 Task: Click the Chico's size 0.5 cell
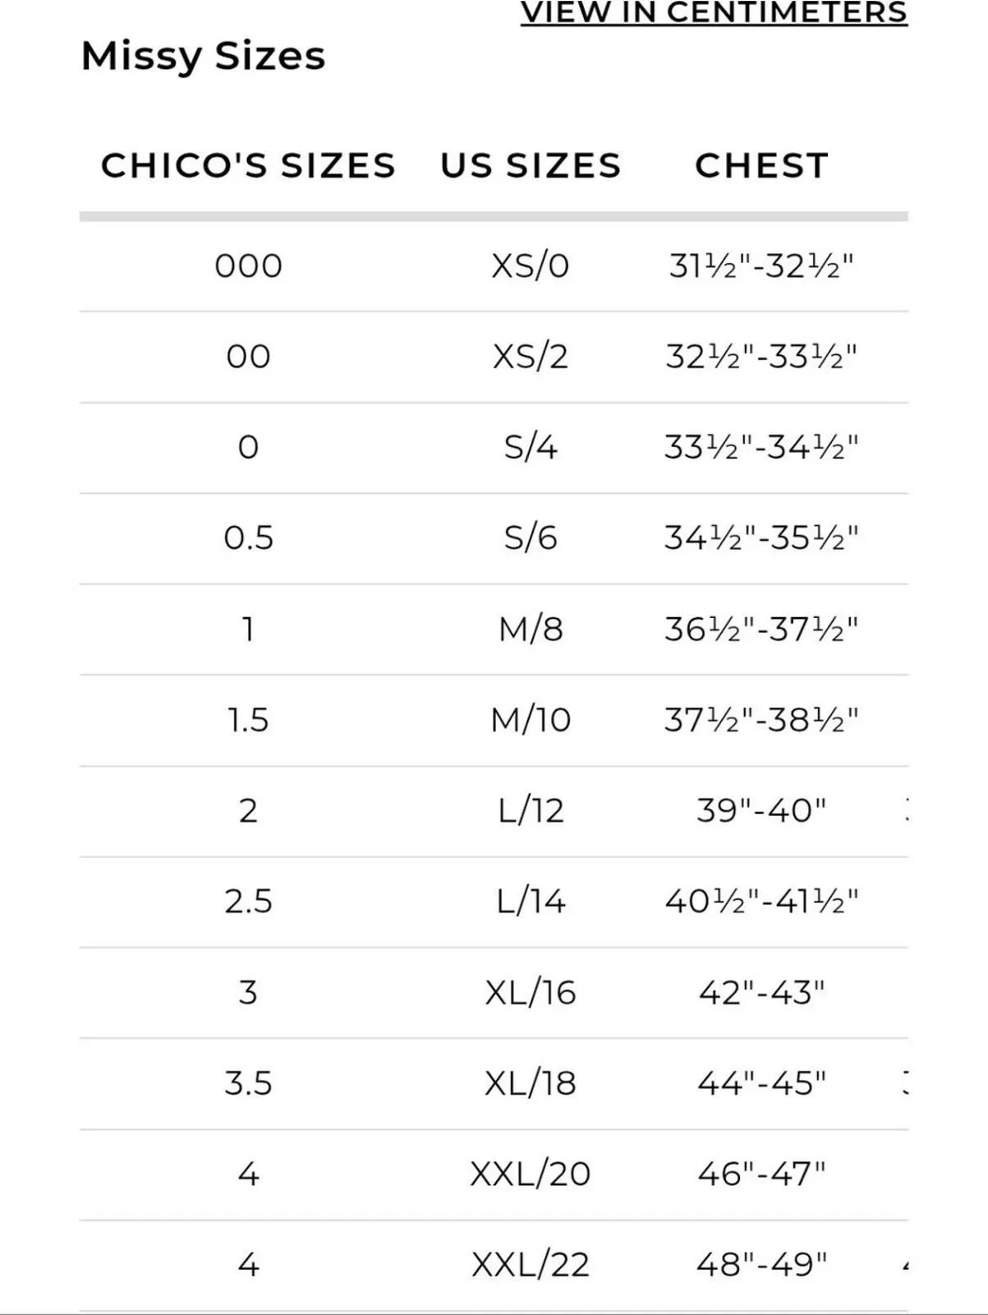(x=248, y=538)
